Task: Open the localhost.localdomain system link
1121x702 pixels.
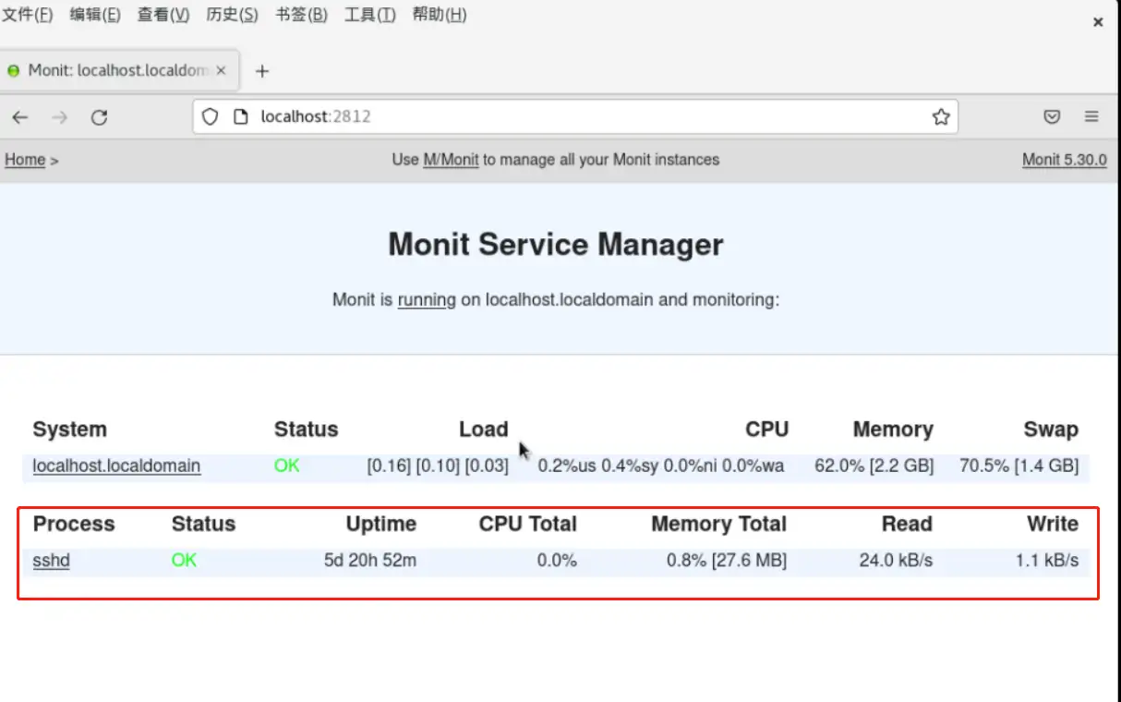Action: [116, 466]
